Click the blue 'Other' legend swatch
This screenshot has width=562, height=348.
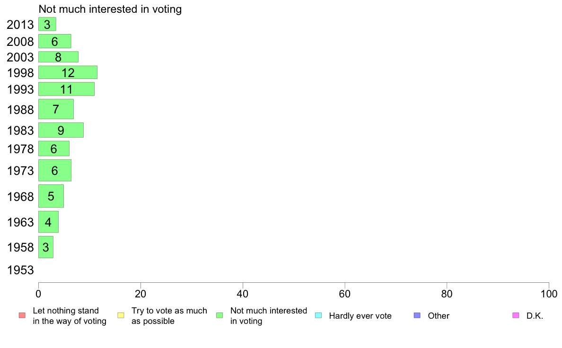click(417, 315)
